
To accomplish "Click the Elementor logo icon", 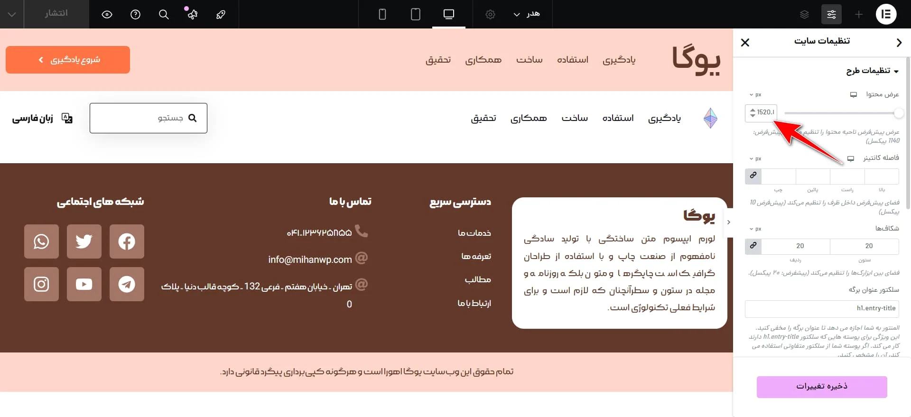I will pos(886,14).
